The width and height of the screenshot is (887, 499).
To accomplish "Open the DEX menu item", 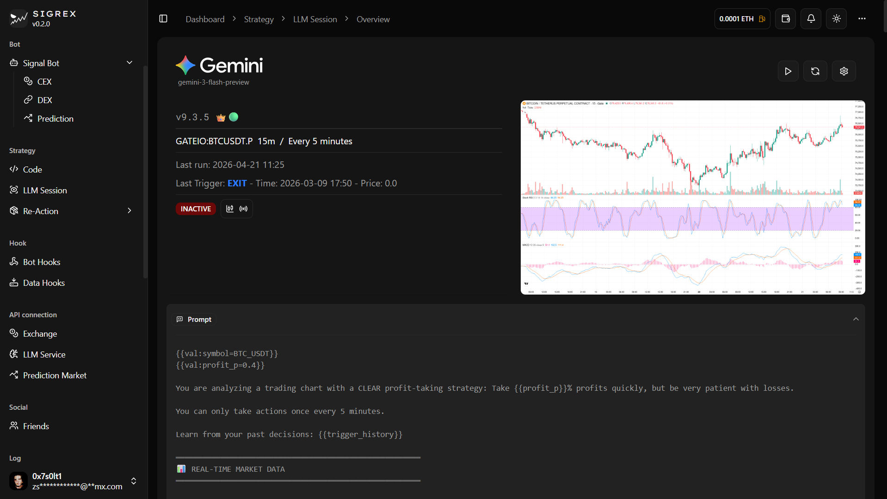I will (x=45, y=100).
